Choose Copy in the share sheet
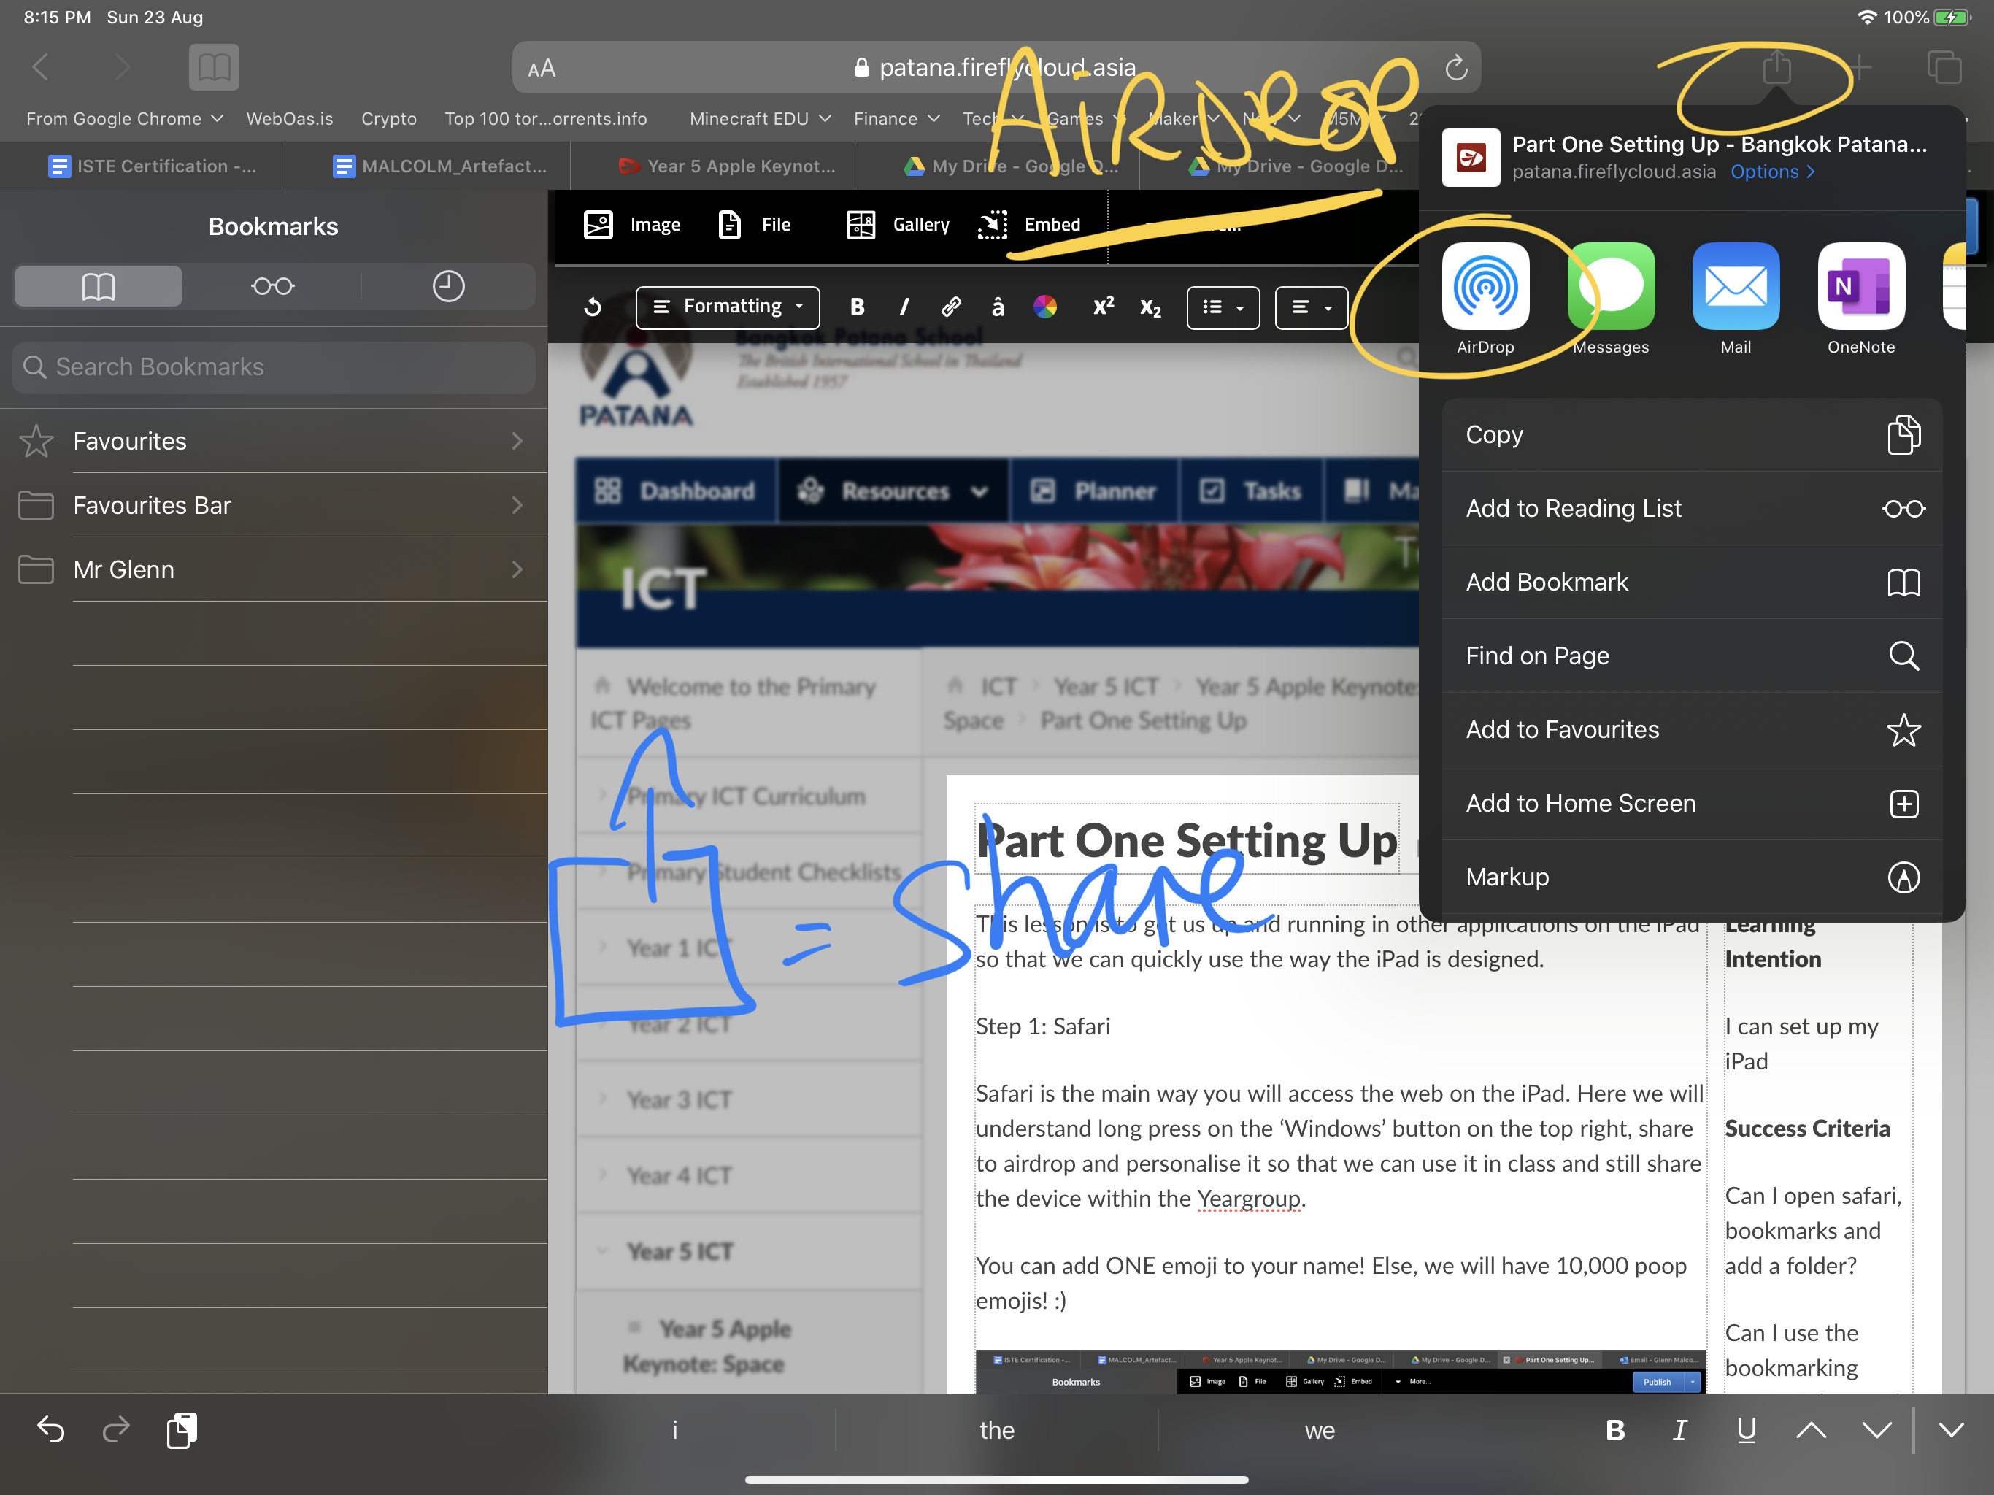 [1692, 434]
